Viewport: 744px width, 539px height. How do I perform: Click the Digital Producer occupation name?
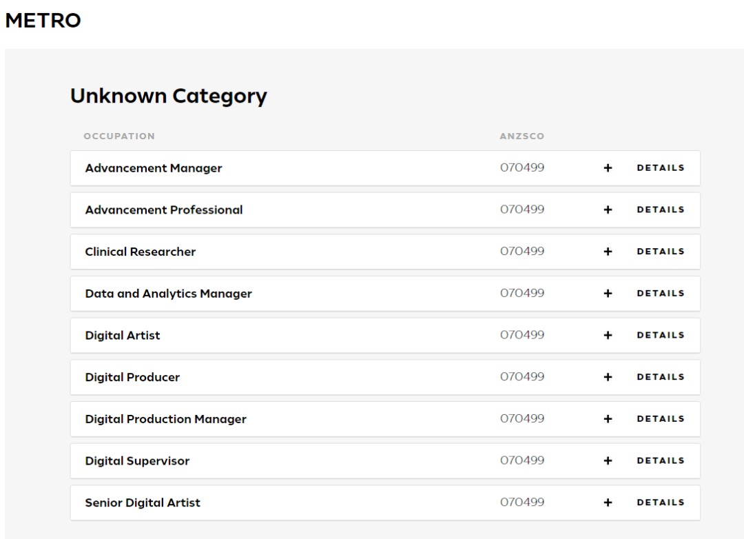[132, 377]
